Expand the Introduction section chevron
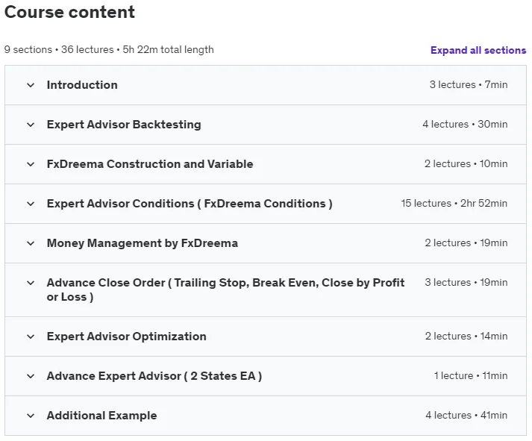 point(31,85)
